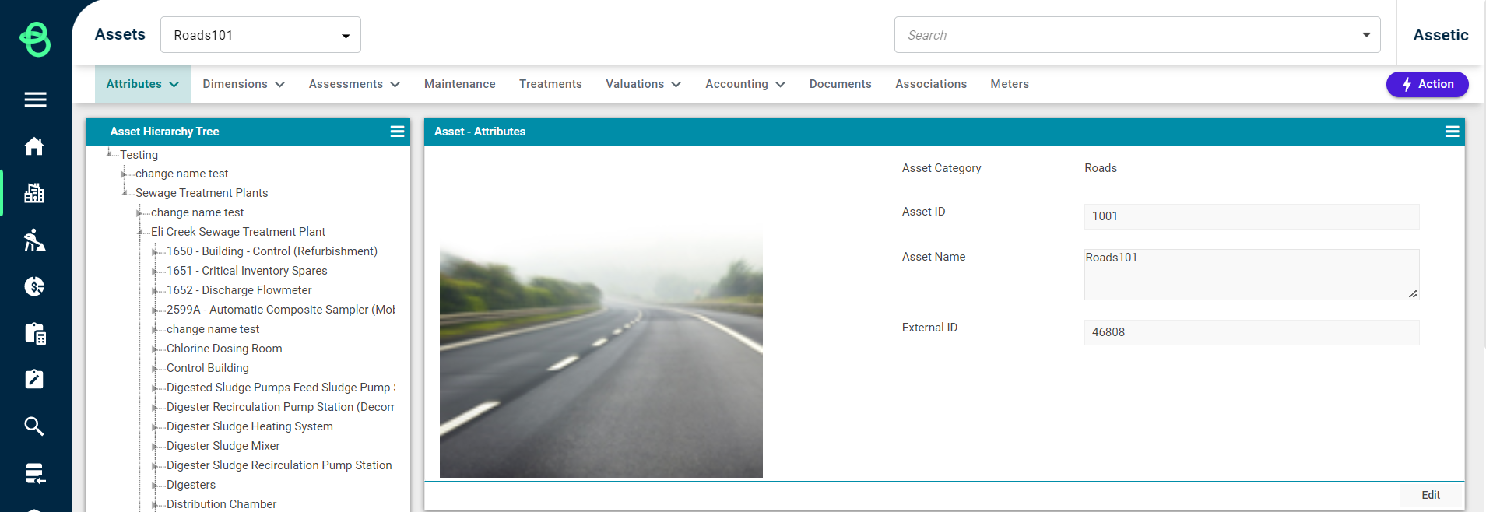
Task: Expand 1651 - Critical Inventory Spares node
Action: (155, 271)
